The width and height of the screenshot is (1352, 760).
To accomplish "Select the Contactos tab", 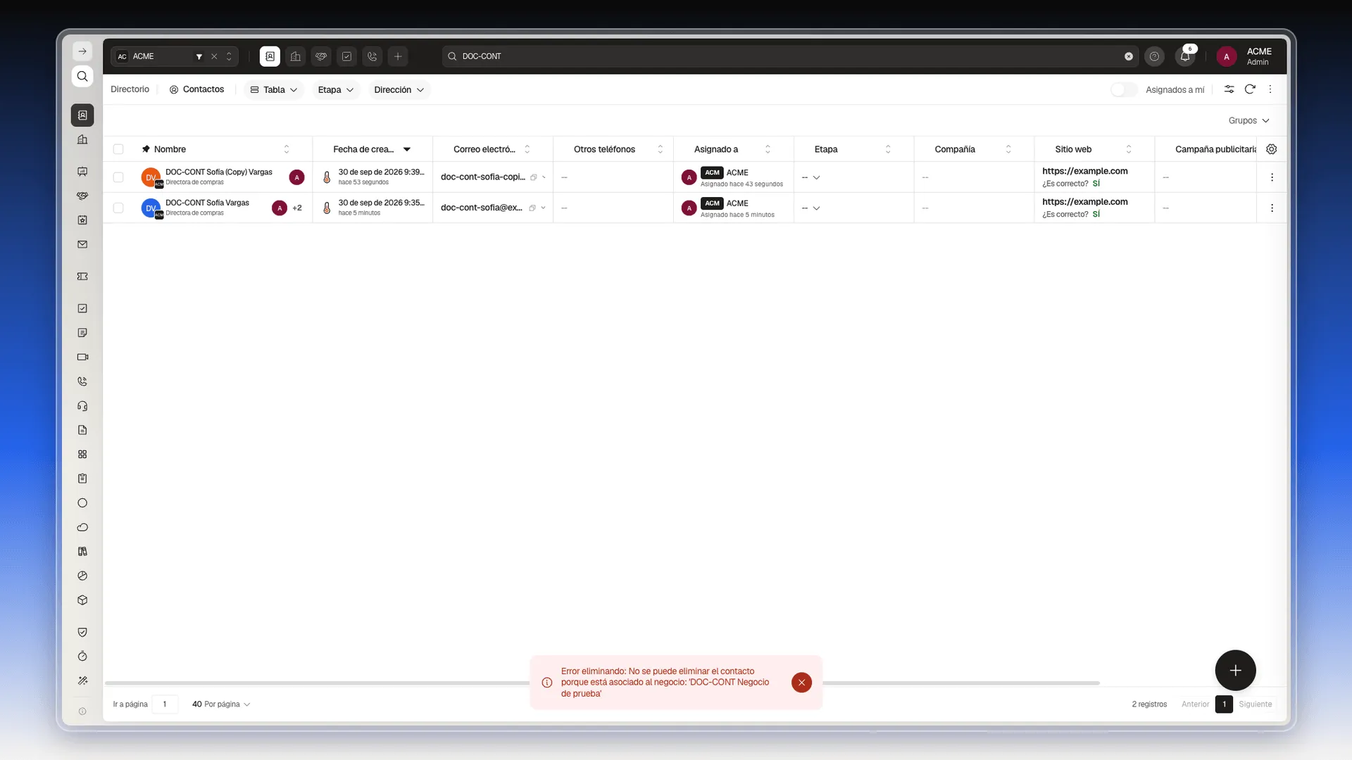I will [196, 89].
